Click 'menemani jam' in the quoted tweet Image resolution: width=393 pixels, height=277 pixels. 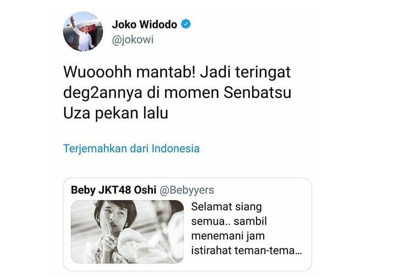tap(228, 236)
